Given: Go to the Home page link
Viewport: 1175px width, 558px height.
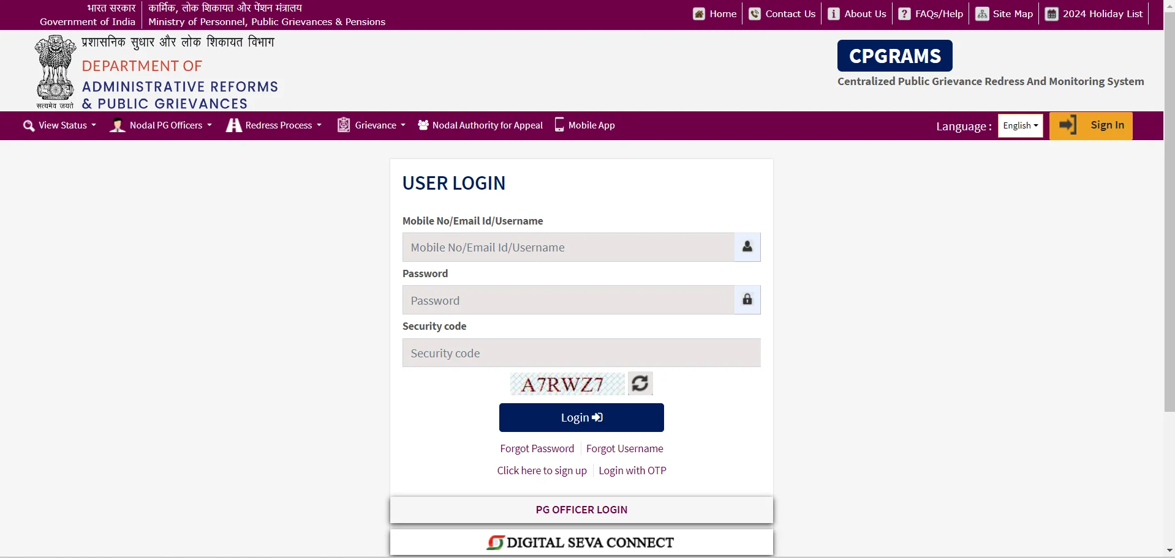Looking at the screenshot, I should (x=715, y=14).
